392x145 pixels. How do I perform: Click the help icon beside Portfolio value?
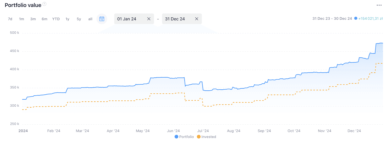[45, 4]
